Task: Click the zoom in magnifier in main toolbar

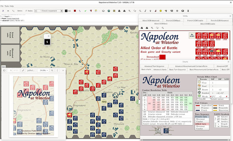Action: point(130,11)
